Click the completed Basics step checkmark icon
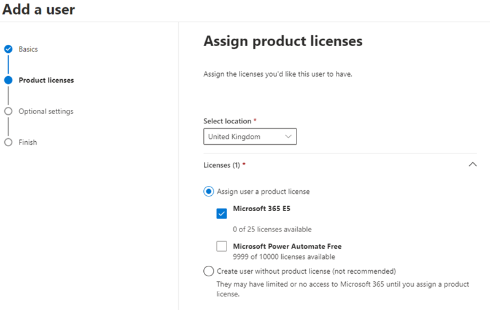The image size is (490, 310). pyautogui.click(x=9, y=49)
